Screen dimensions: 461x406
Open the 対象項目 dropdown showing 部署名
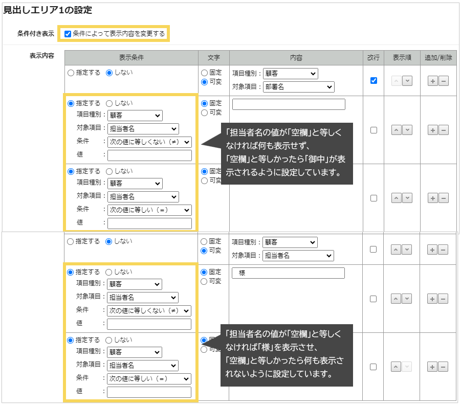(299, 86)
